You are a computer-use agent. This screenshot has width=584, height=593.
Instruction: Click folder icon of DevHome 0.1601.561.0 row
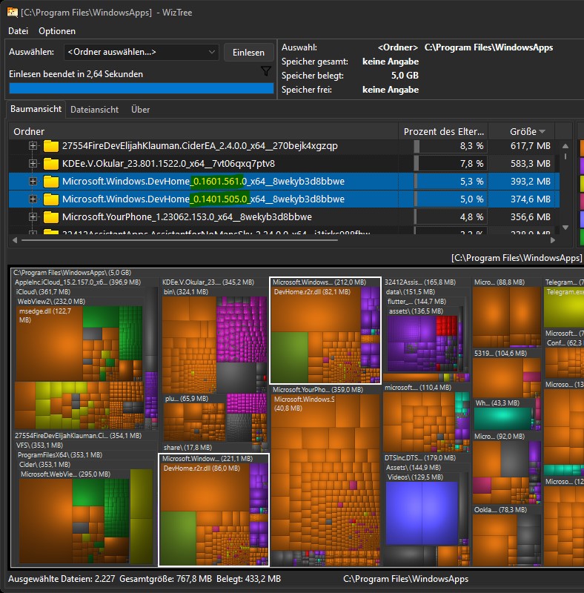click(x=51, y=181)
